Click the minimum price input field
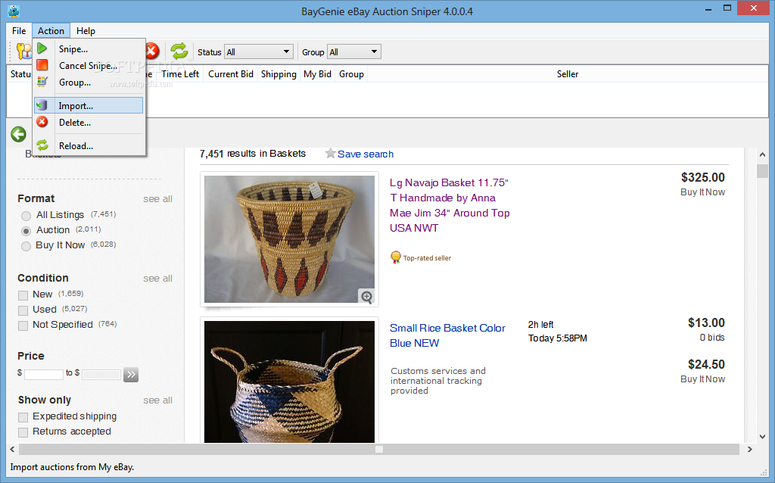The width and height of the screenshot is (775, 483). click(43, 374)
